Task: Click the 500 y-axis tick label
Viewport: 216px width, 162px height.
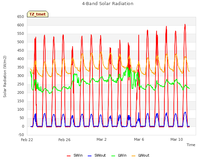Action: [x=21, y=42]
